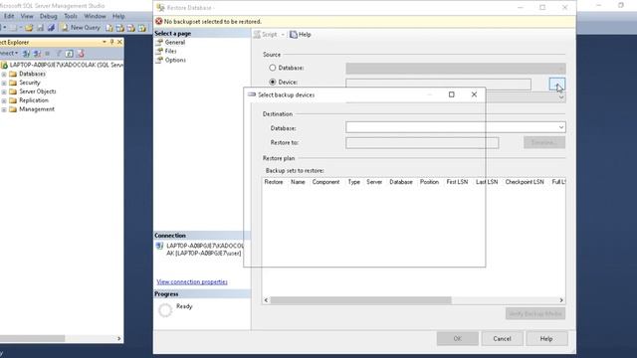
Task: Click the red error icon beside 'No backupset selected'
Action: 159,21
